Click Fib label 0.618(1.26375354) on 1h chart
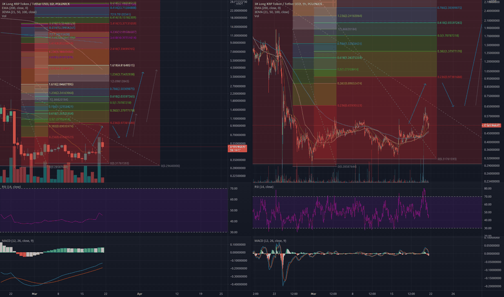 click(x=350, y=58)
